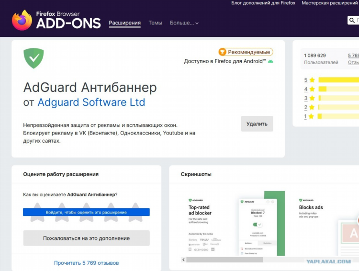
Task: Open the Расширения tab
Action: point(125,23)
